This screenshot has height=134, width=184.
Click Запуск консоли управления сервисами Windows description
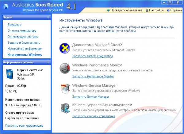tap(106, 91)
